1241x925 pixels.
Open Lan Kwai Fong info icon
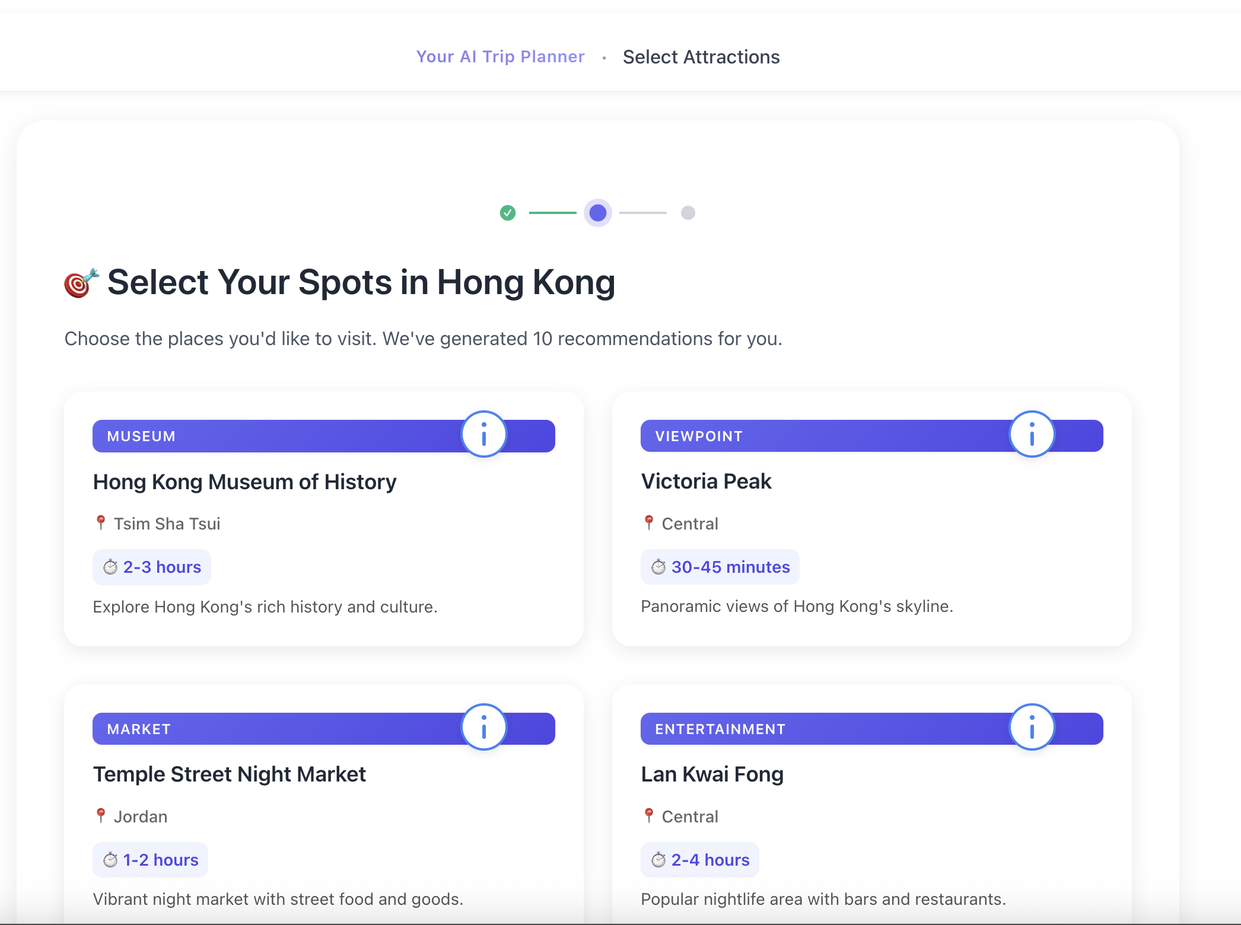pyautogui.click(x=1032, y=727)
